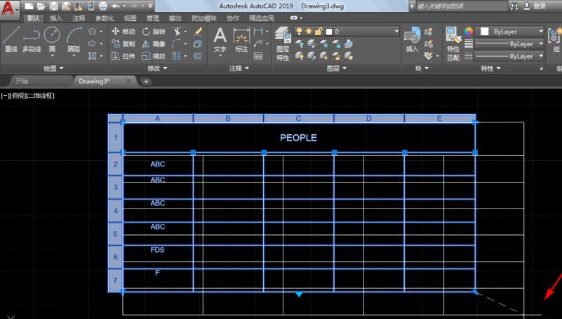
Task: Click the Stretch (拉伸) tool
Action: tap(123, 56)
